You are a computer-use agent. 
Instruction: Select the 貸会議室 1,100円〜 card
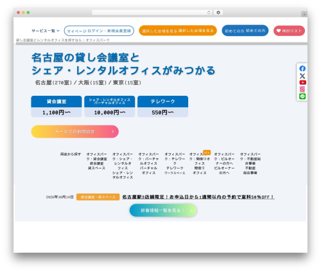pyautogui.click(x=56, y=107)
